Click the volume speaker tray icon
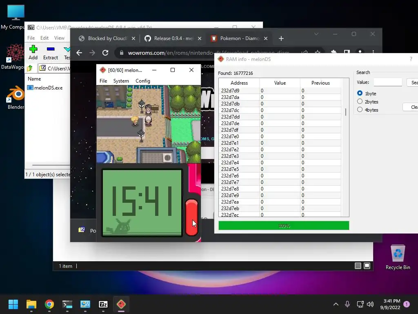The width and height of the screenshot is (418, 314). 370,304
